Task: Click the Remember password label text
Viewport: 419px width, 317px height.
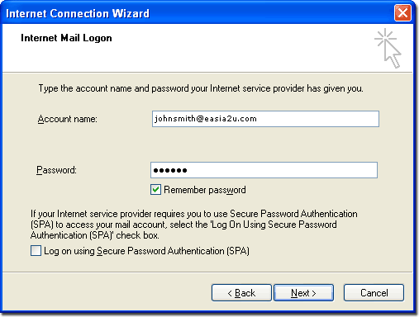Action: coord(205,190)
